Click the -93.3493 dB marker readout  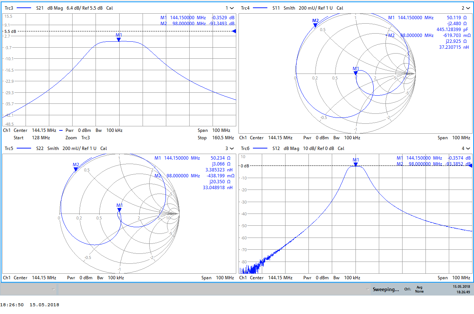[221, 23]
